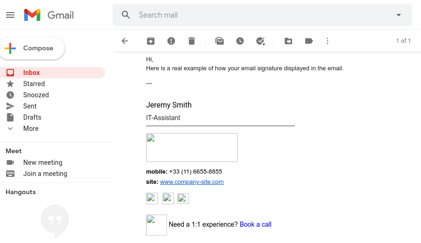Viewport: 421px width, 243px height.
Task: Open the More options three-dot menu
Action: click(327, 41)
